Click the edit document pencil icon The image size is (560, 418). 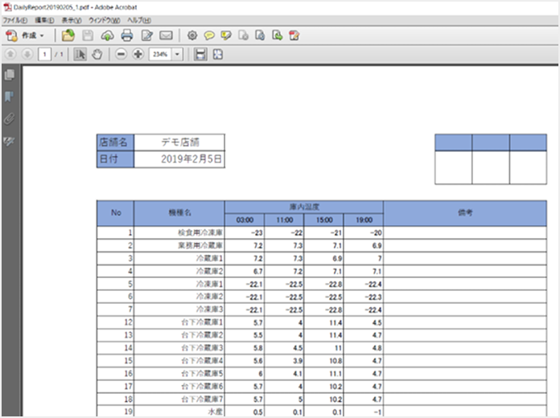pos(146,35)
